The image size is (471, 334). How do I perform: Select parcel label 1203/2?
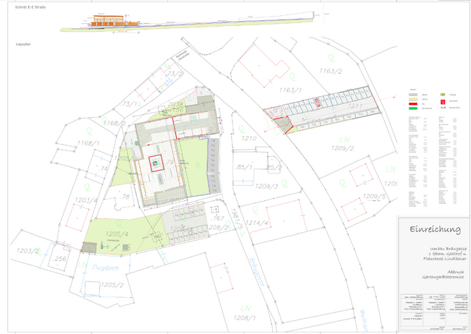tap(28, 251)
